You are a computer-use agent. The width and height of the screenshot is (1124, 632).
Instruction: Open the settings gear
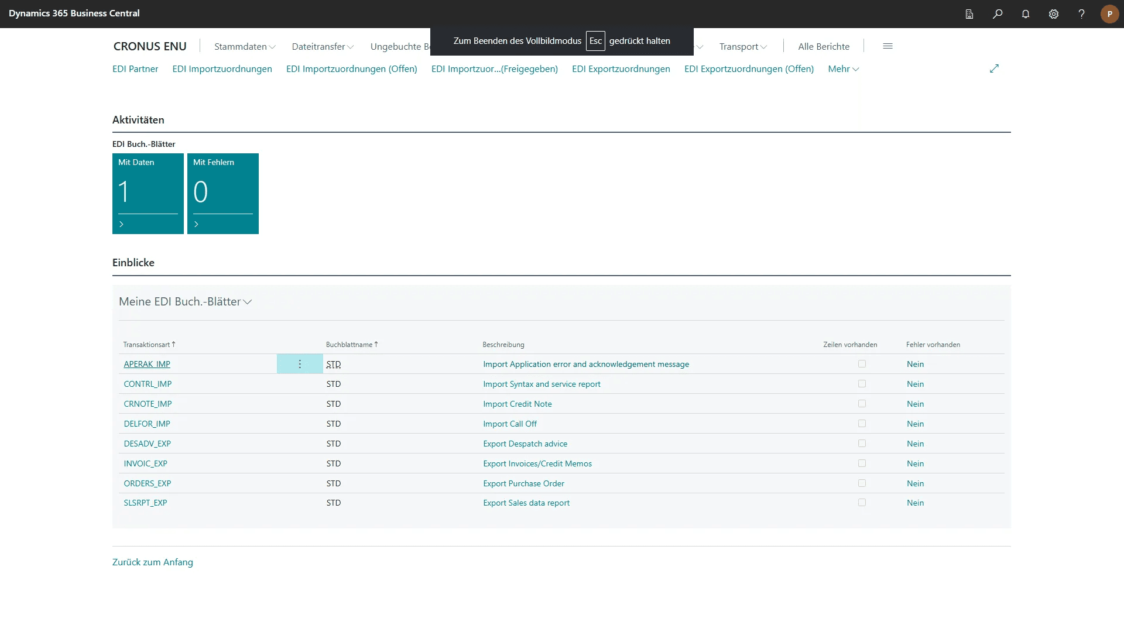pyautogui.click(x=1054, y=14)
